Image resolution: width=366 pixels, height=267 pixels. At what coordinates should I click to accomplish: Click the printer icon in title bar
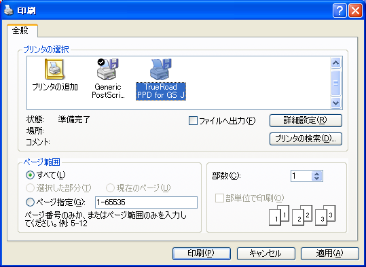tap(8, 10)
